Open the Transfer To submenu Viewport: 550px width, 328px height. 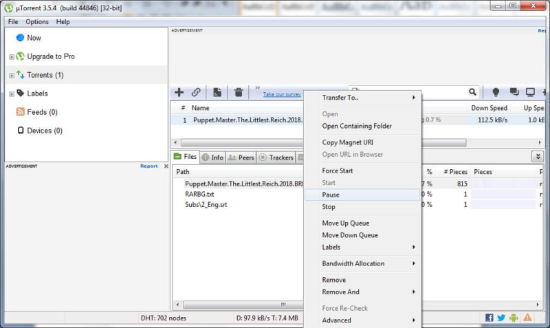362,98
